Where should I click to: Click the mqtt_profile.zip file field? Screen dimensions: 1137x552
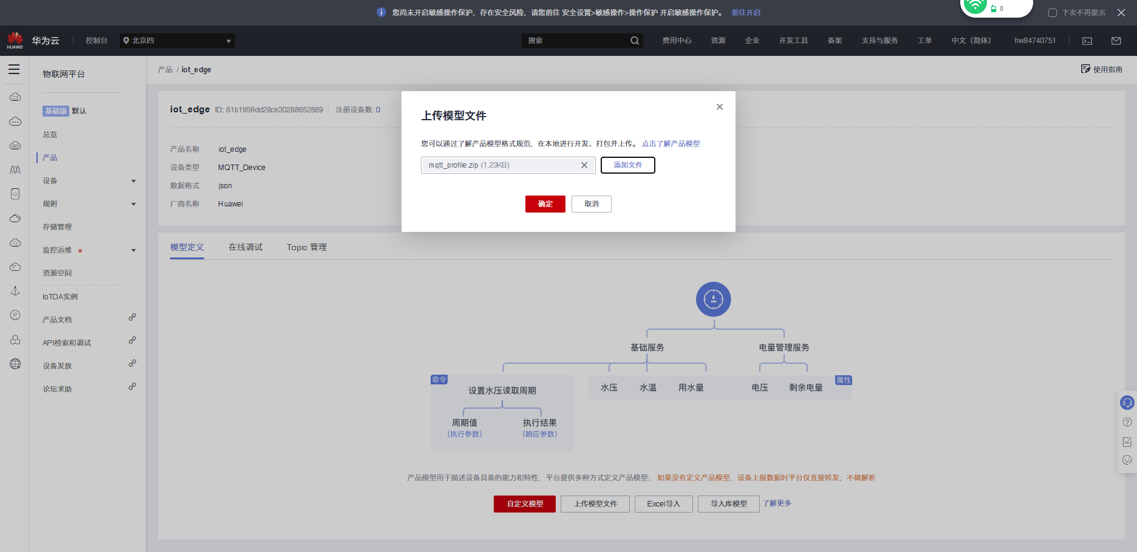(x=508, y=165)
